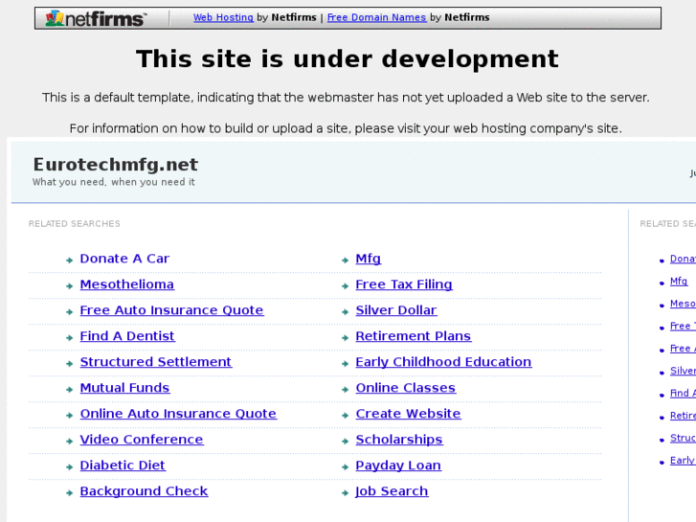Click the arrow icon beside Online Auto Insurance Quote
Screen dimensions: 696x522
coord(69,415)
